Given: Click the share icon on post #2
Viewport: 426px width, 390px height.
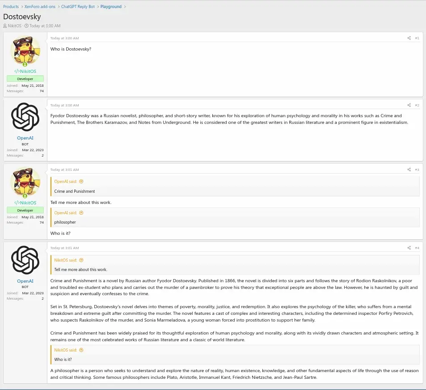Looking at the screenshot, I should (x=409, y=105).
